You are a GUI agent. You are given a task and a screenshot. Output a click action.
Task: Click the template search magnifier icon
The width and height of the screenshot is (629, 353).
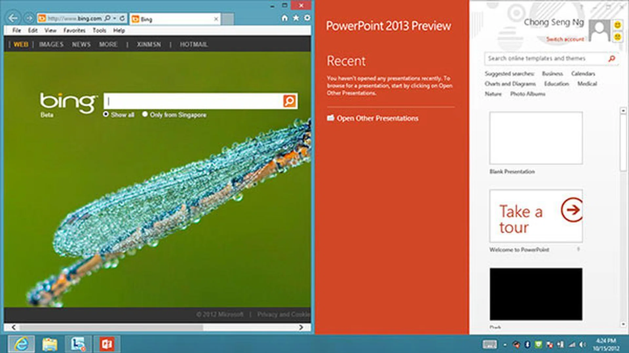(611, 59)
